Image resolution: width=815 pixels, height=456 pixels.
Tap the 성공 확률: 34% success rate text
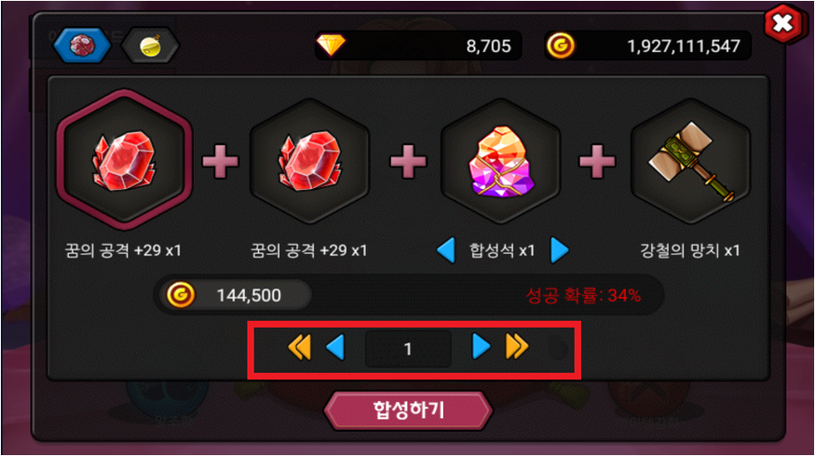(x=583, y=296)
